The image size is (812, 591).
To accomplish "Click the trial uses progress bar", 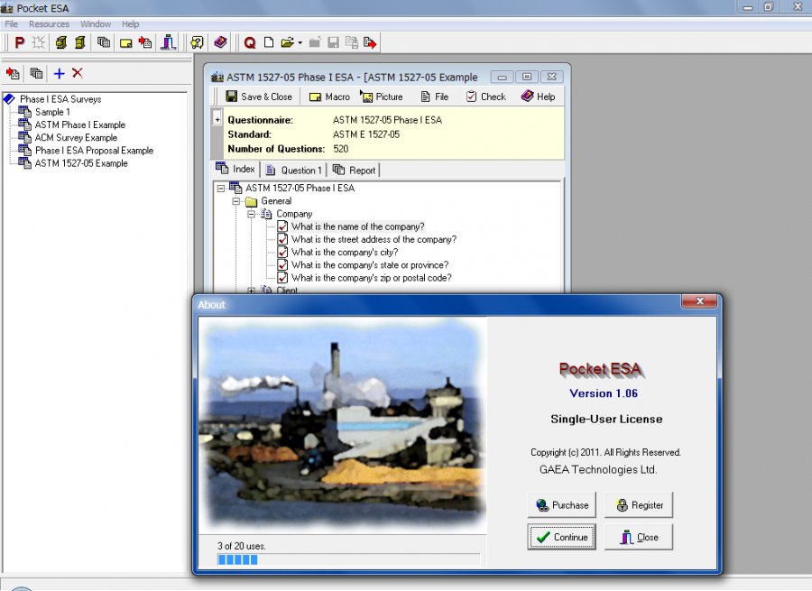I will (x=348, y=559).
